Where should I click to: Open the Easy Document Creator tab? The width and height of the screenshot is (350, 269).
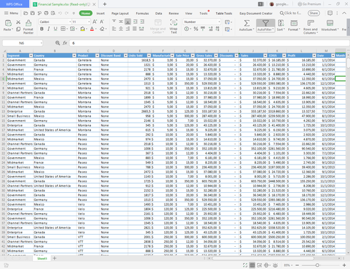pyautogui.click(x=256, y=13)
